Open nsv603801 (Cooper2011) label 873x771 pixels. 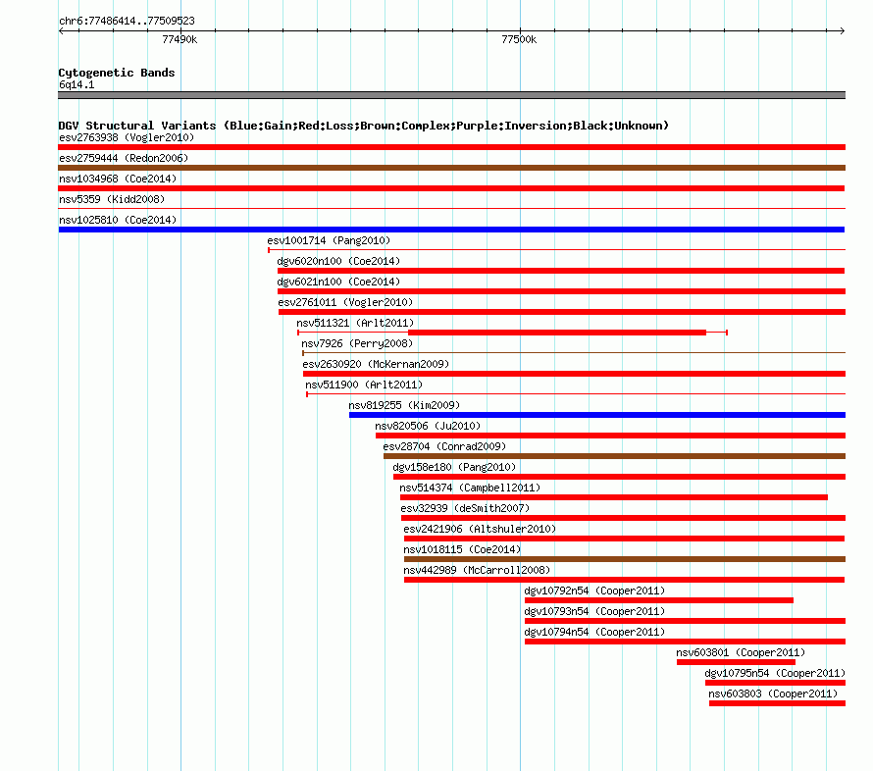[x=741, y=652]
